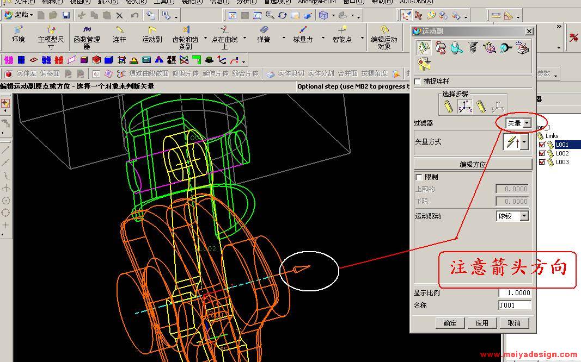
Task: Select the planar joint type icon
Action: pyautogui.click(x=522, y=48)
